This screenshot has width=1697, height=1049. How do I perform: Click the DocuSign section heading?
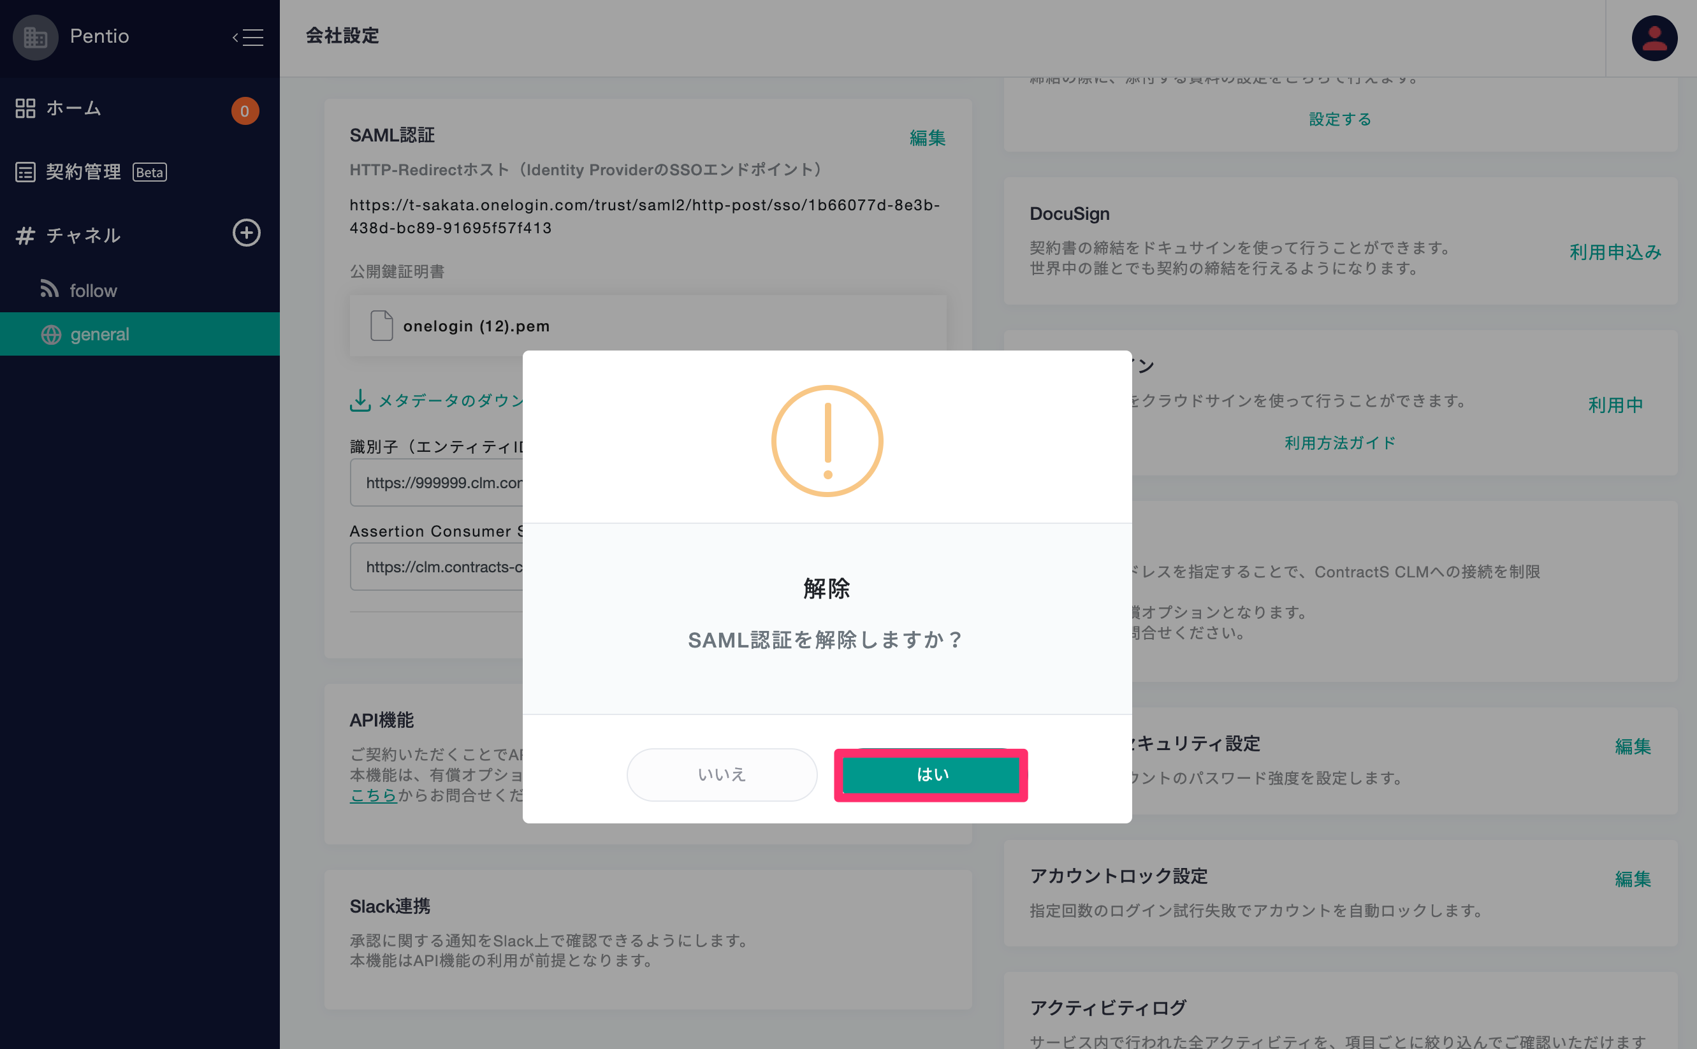point(1069,213)
